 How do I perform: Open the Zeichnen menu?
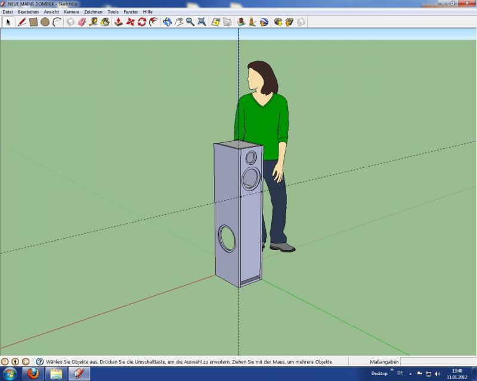pos(93,12)
